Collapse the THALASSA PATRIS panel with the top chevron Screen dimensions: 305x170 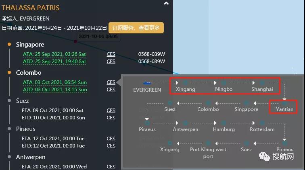pos(166,4)
